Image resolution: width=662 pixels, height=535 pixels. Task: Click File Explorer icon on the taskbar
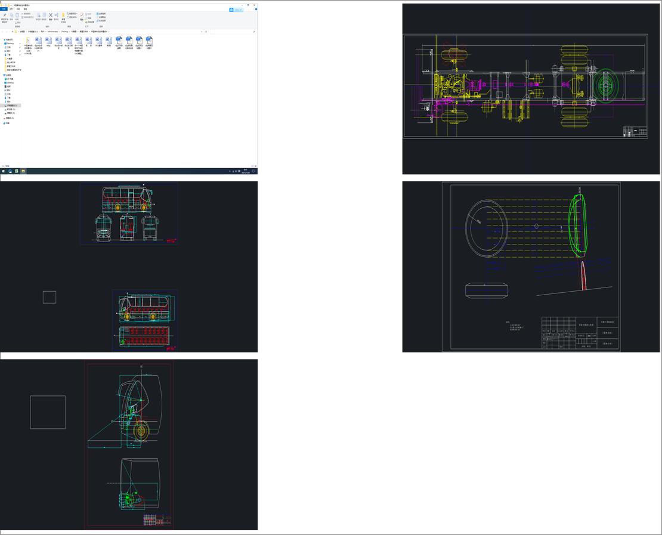[23, 171]
